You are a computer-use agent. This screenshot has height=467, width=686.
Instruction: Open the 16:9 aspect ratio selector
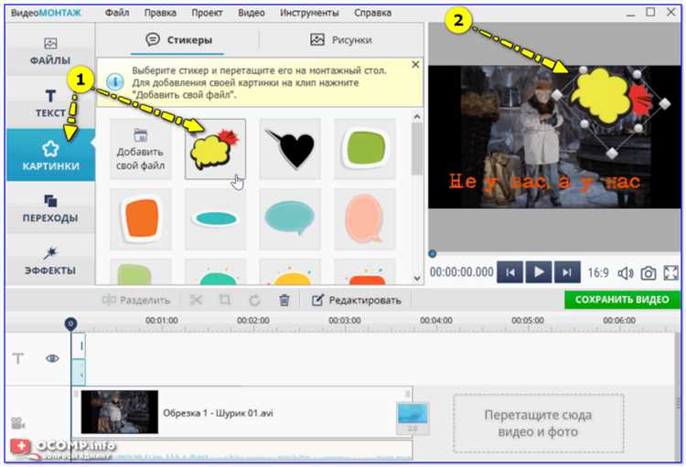[x=597, y=272]
